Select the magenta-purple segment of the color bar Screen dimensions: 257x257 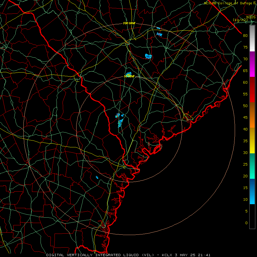(x=252, y=64)
